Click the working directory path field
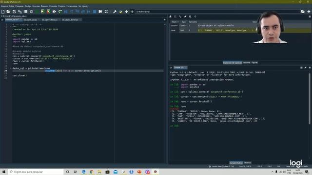Image resolution: width=312 pixels, height=175 pixels. pyautogui.click(x=217, y=12)
